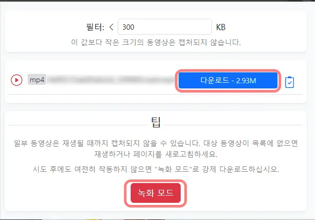315x220 pixels.
Task: Click the KB unit label
Action: click(x=221, y=27)
